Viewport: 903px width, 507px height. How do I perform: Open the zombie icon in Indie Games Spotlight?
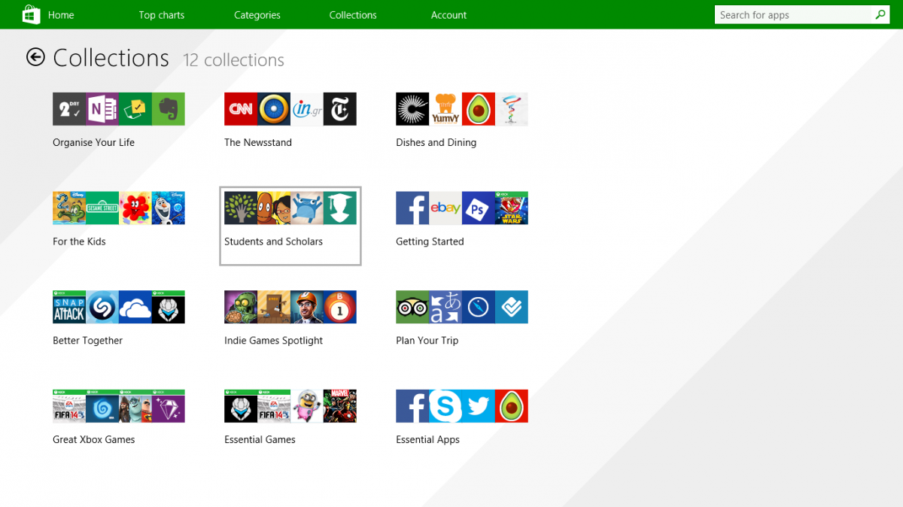(x=241, y=308)
